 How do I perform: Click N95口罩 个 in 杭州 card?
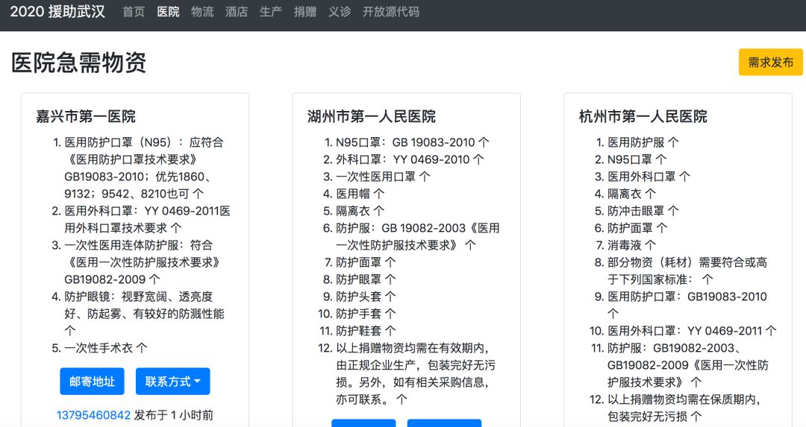click(x=637, y=159)
